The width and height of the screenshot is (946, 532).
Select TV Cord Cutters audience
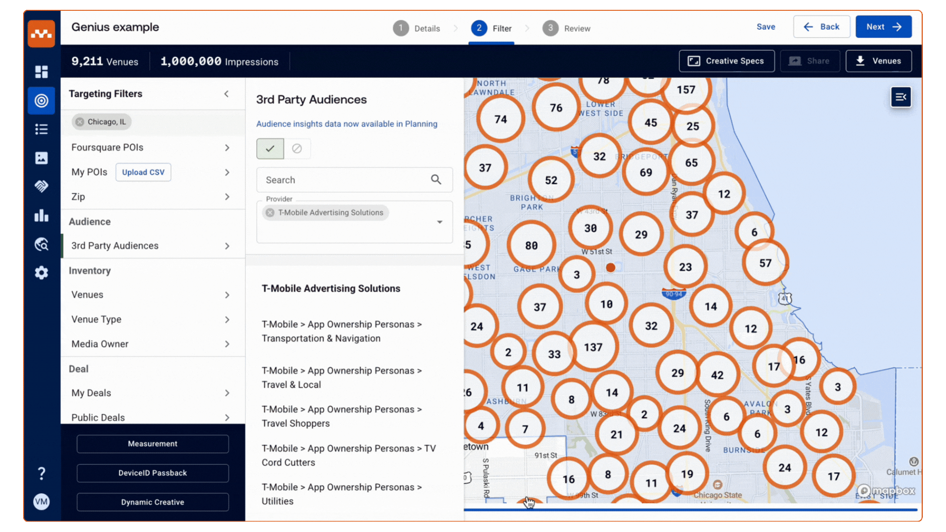point(349,456)
